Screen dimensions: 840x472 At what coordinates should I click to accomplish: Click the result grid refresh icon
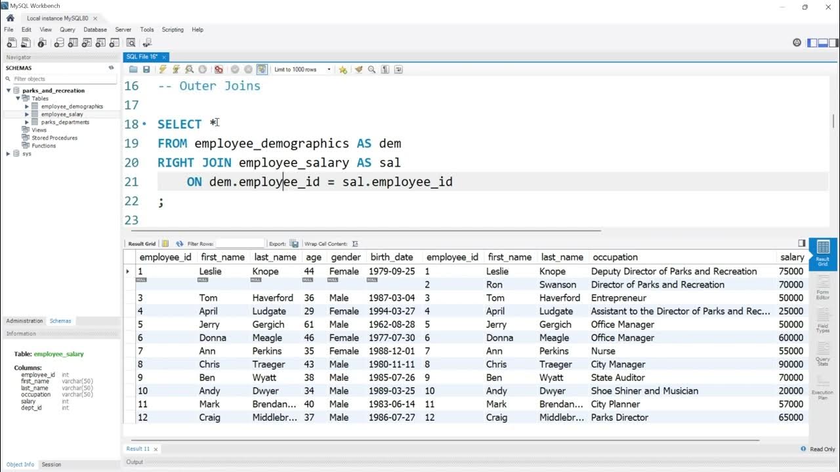179,243
